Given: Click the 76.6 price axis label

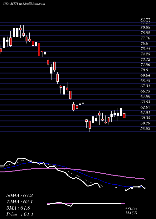Looking at the screenshot, I should [x=144, y=43].
